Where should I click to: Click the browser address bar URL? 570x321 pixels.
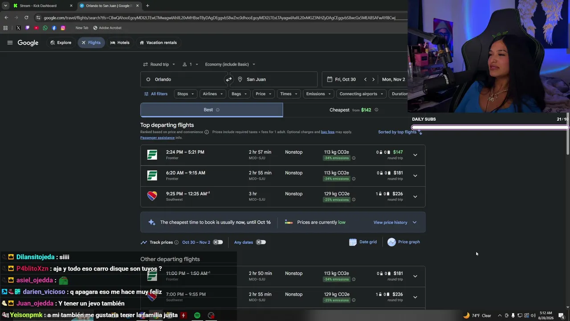219,18
